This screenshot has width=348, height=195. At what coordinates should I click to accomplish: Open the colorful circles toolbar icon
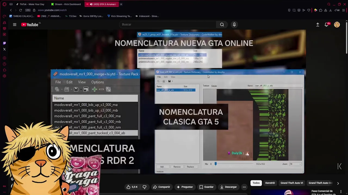pos(315,10)
